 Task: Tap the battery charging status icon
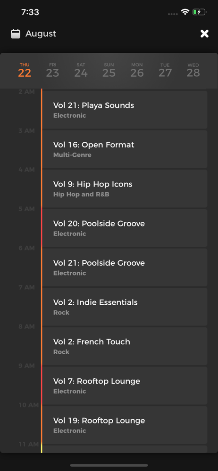point(199,12)
